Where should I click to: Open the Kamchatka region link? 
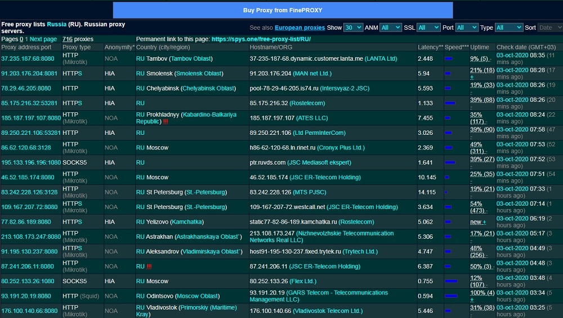[x=187, y=222]
